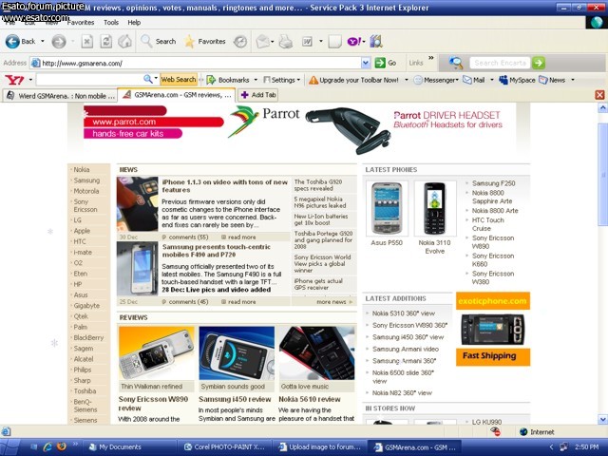
Task: Click the Yahoo Y! toolbar icon
Action: click(354, 41)
